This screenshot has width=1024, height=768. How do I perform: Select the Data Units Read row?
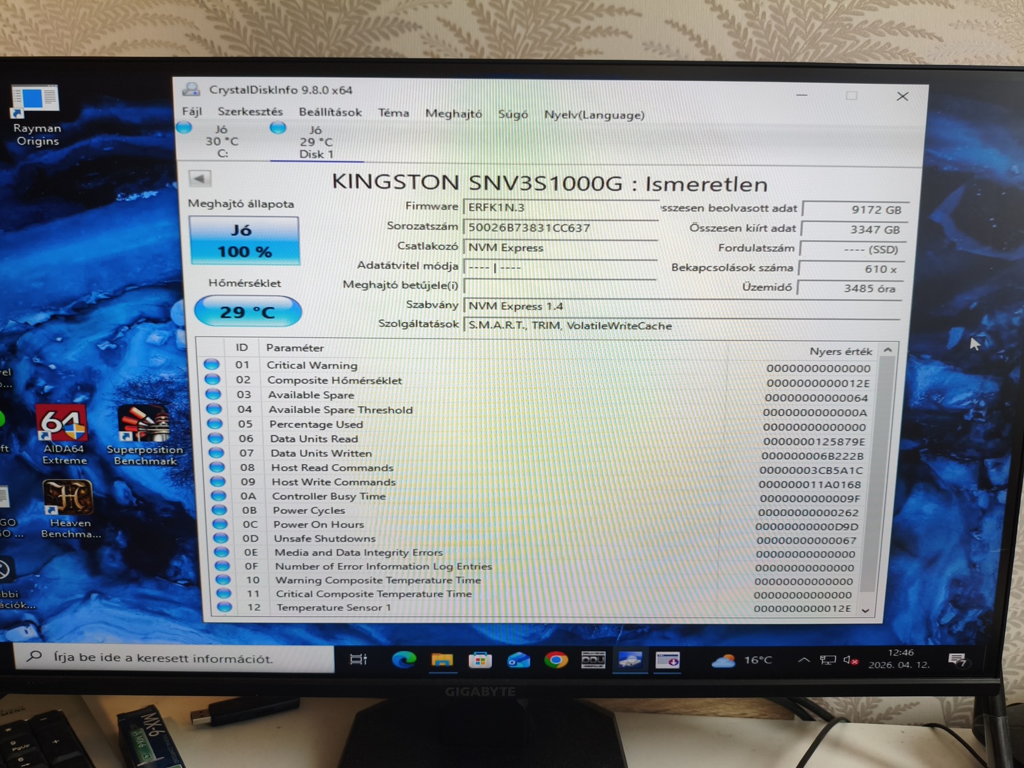539,440
